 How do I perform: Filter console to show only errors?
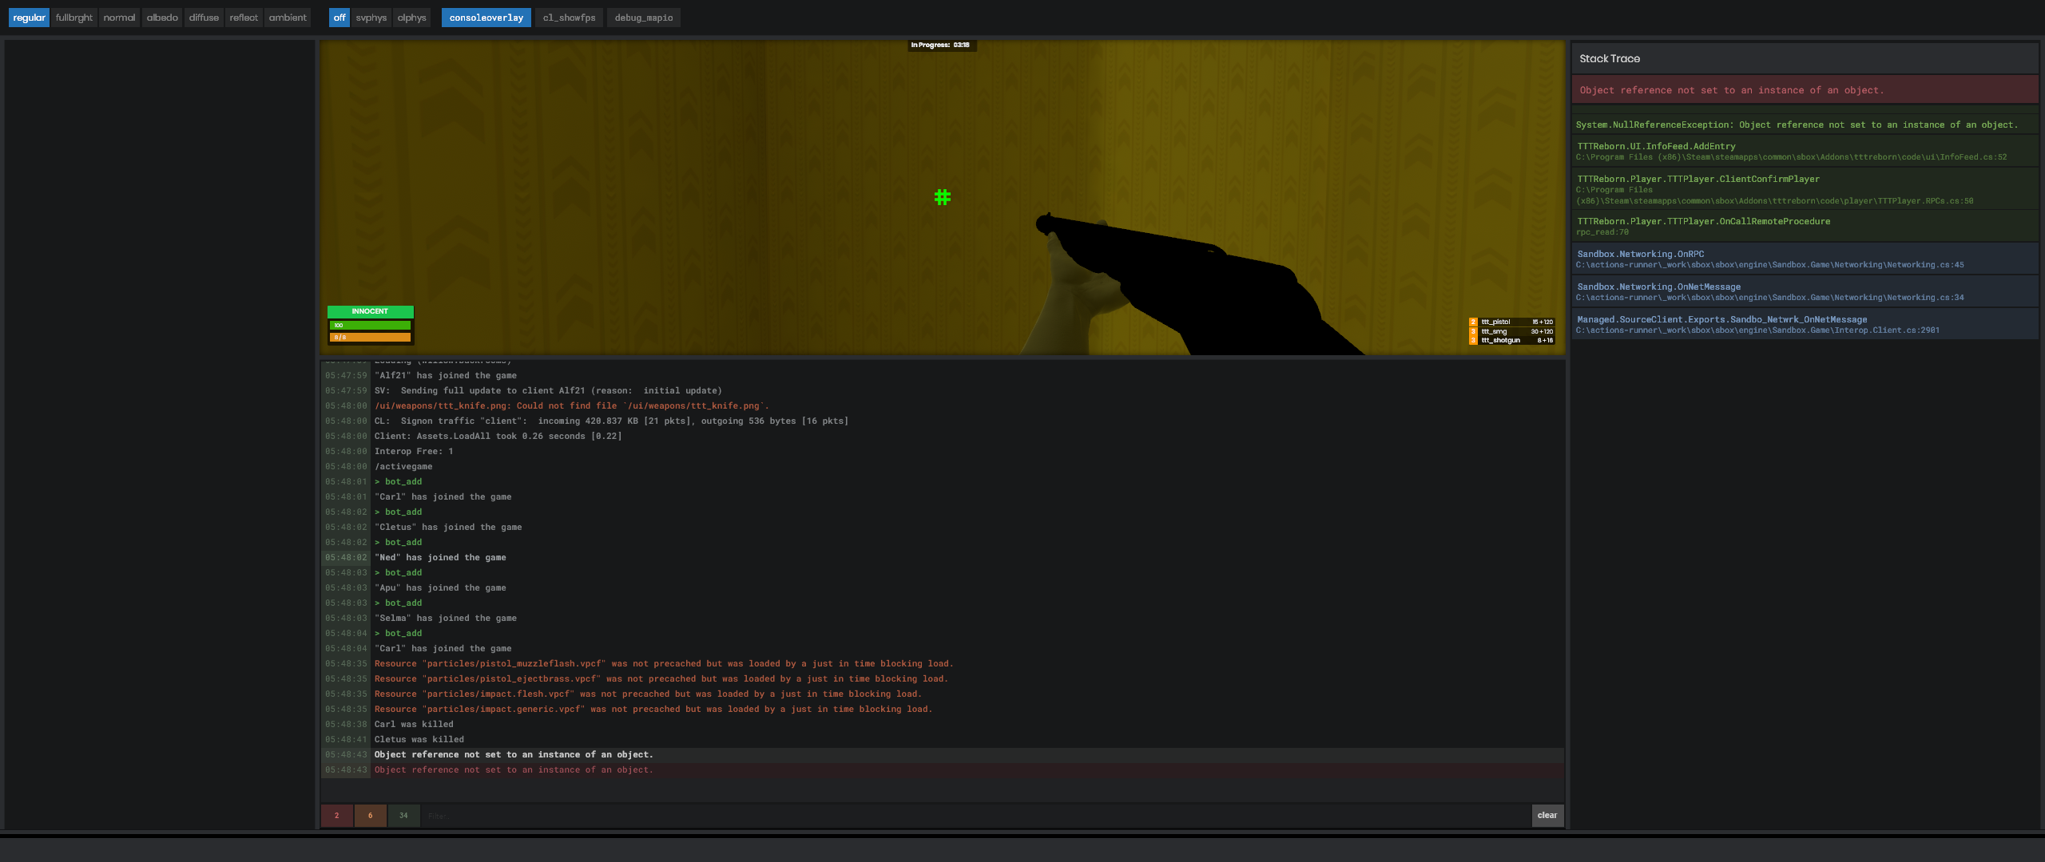point(336,816)
